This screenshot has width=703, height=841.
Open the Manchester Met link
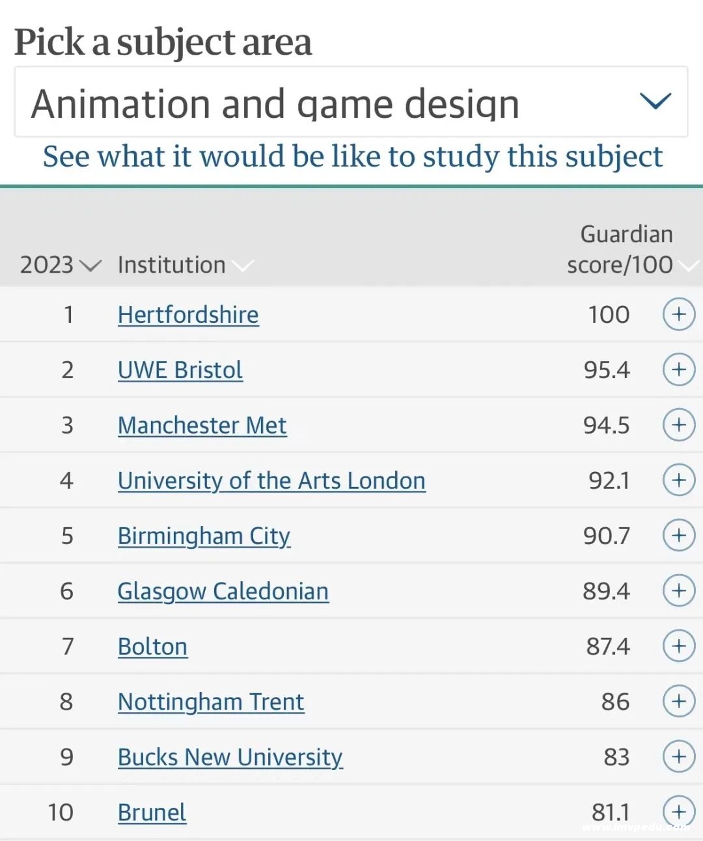pos(202,426)
